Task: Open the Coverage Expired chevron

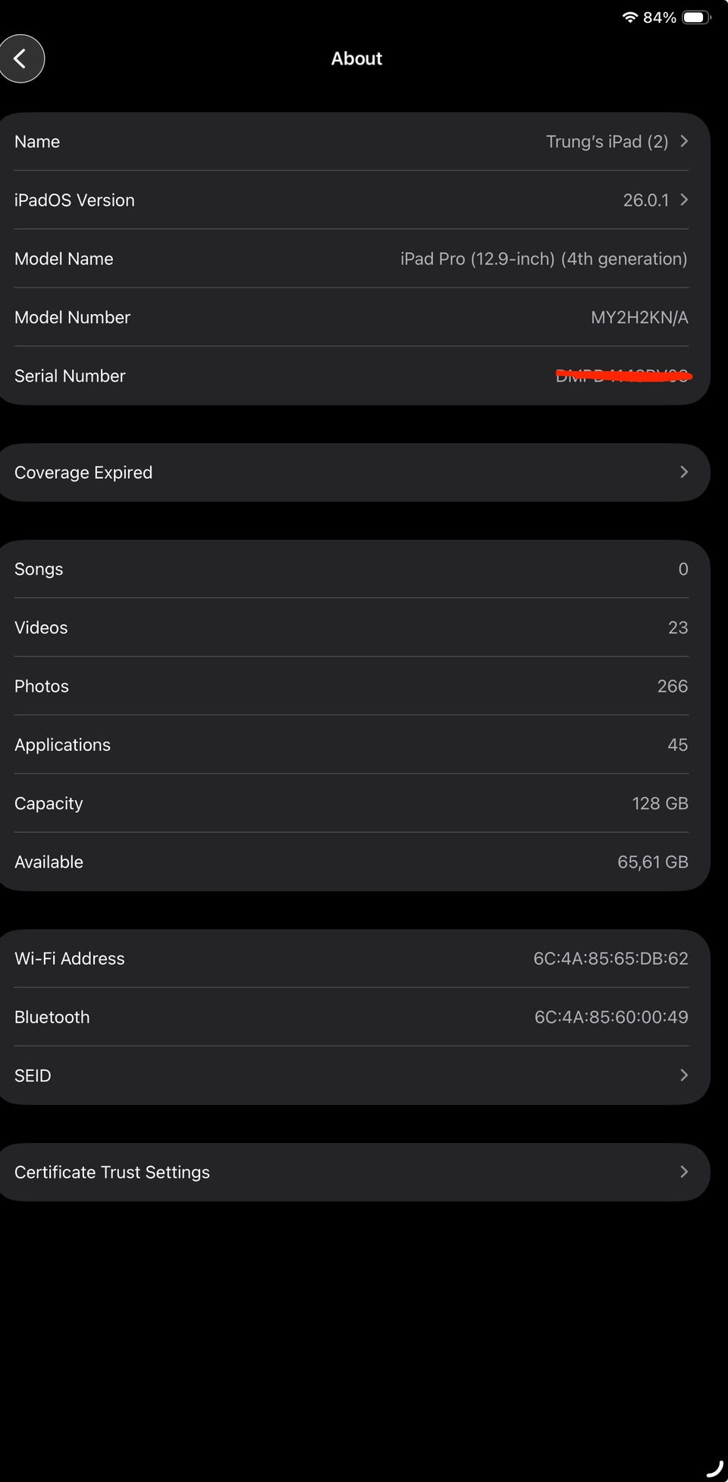Action: [x=684, y=473]
